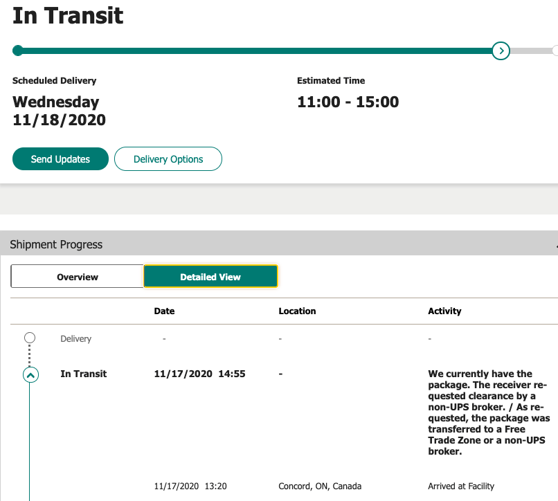Click the Shipment Progress header title

[56, 244]
